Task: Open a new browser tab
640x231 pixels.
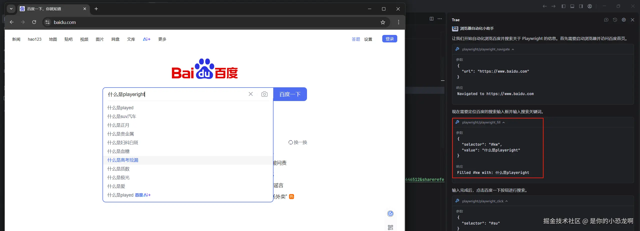Action: point(96,9)
